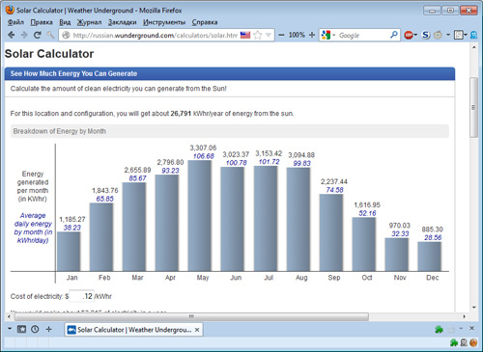Open the Справка menu
The image size is (483, 352).
coord(205,22)
